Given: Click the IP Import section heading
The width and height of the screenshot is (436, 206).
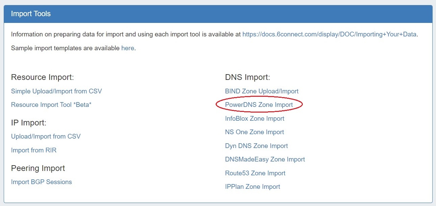Looking at the screenshot, I should click(29, 123).
